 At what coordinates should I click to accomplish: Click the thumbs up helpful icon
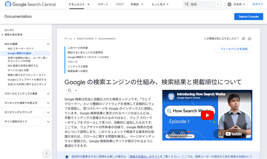[244, 39]
